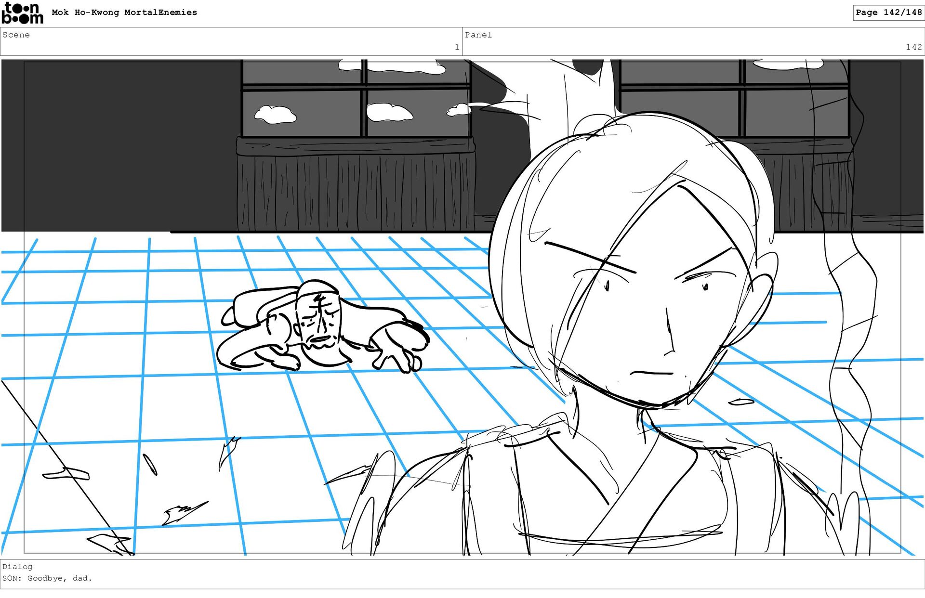Click the cloud in the lower-left window pane
Screen dimensions: 925x598
[x=275, y=115]
